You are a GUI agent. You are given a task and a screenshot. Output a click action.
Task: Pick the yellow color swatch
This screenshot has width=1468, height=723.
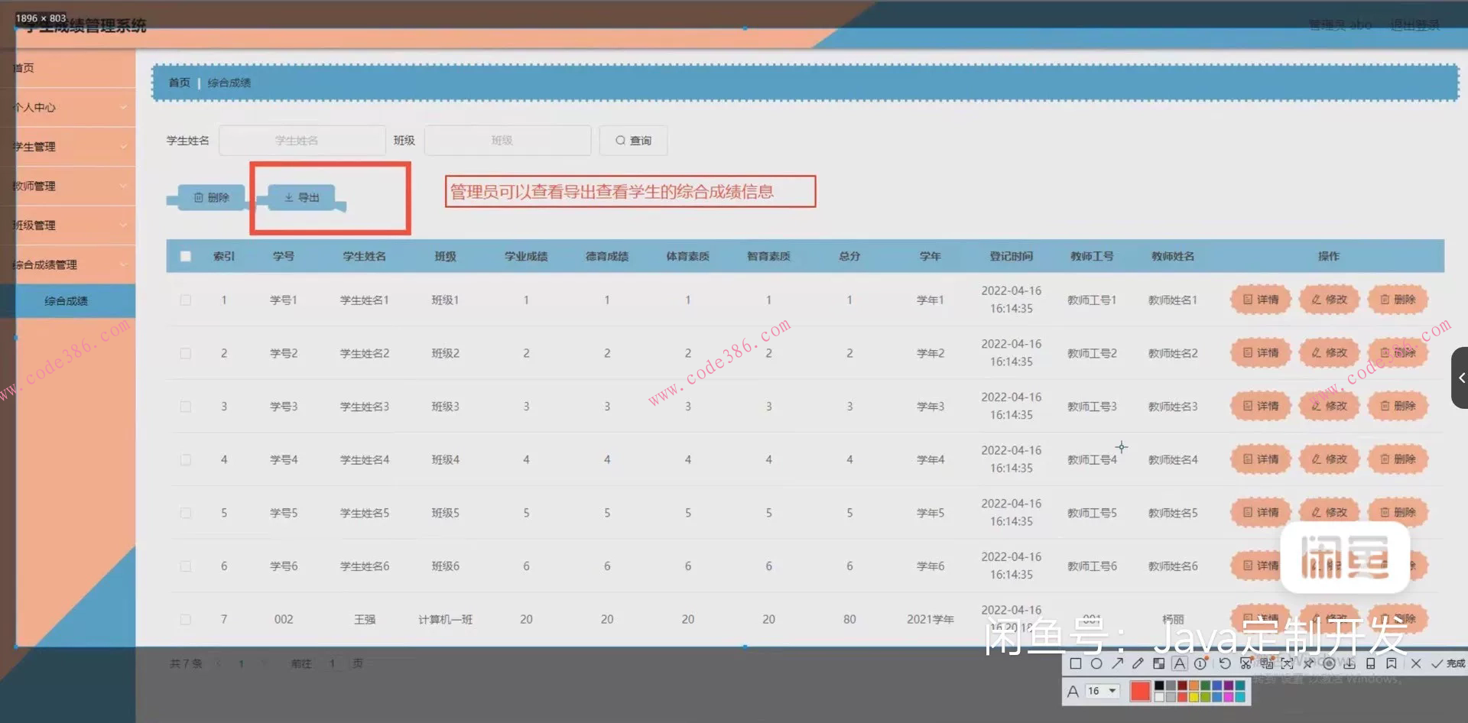(1194, 696)
